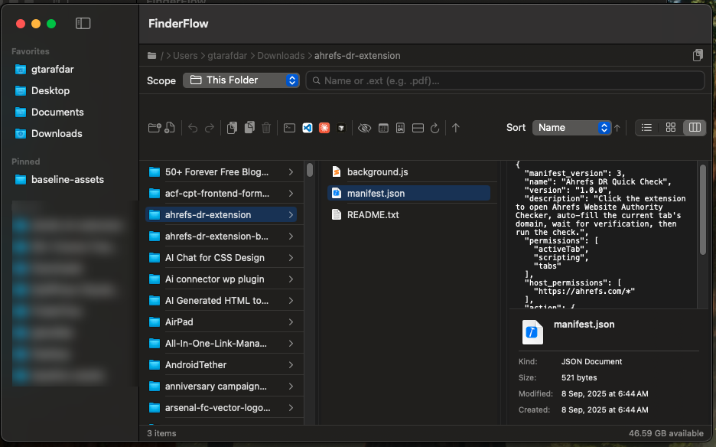Screen dimensions: 716x447
Task: Open in Visual Studio Code icon
Action: [308, 128]
